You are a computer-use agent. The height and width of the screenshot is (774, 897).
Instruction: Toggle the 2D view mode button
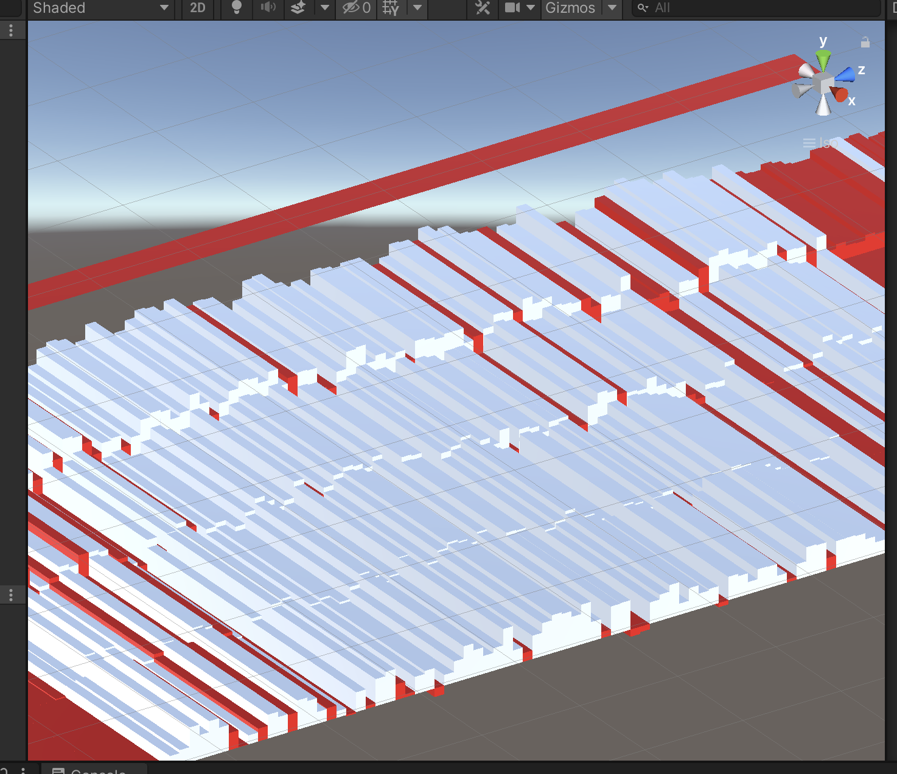pos(198,8)
